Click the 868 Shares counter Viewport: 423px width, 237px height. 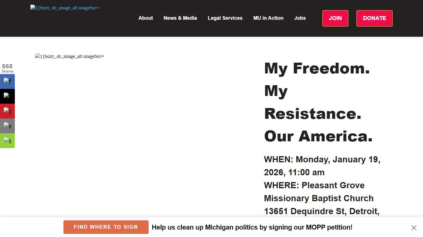(7, 68)
